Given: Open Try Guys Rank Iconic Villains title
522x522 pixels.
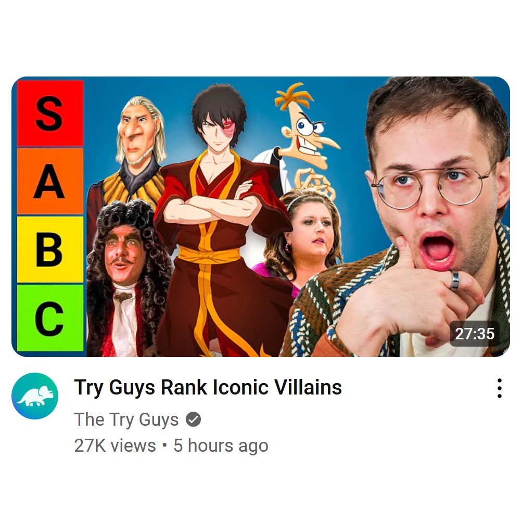Looking at the screenshot, I should [x=208, y=387].
